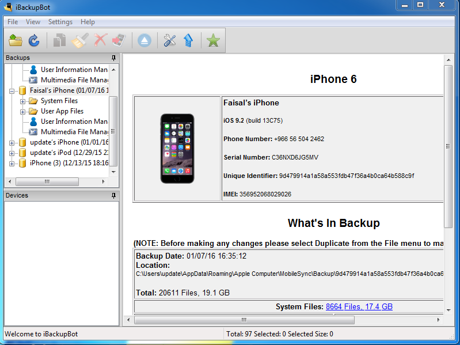Expand the iPhone (3) backup node
Screen dimensions: 460x345
12,164
